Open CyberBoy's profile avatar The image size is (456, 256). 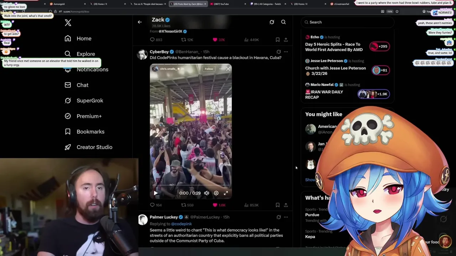point(142,54)
